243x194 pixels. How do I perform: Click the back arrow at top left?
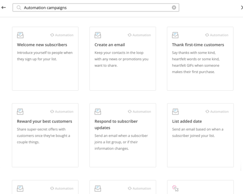coord(4,7)
